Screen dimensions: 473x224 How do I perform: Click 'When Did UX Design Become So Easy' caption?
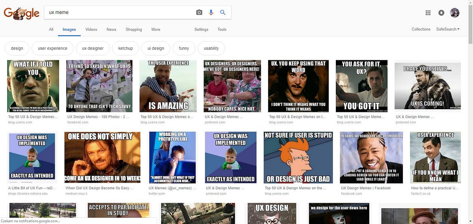[x=100, y=188]
